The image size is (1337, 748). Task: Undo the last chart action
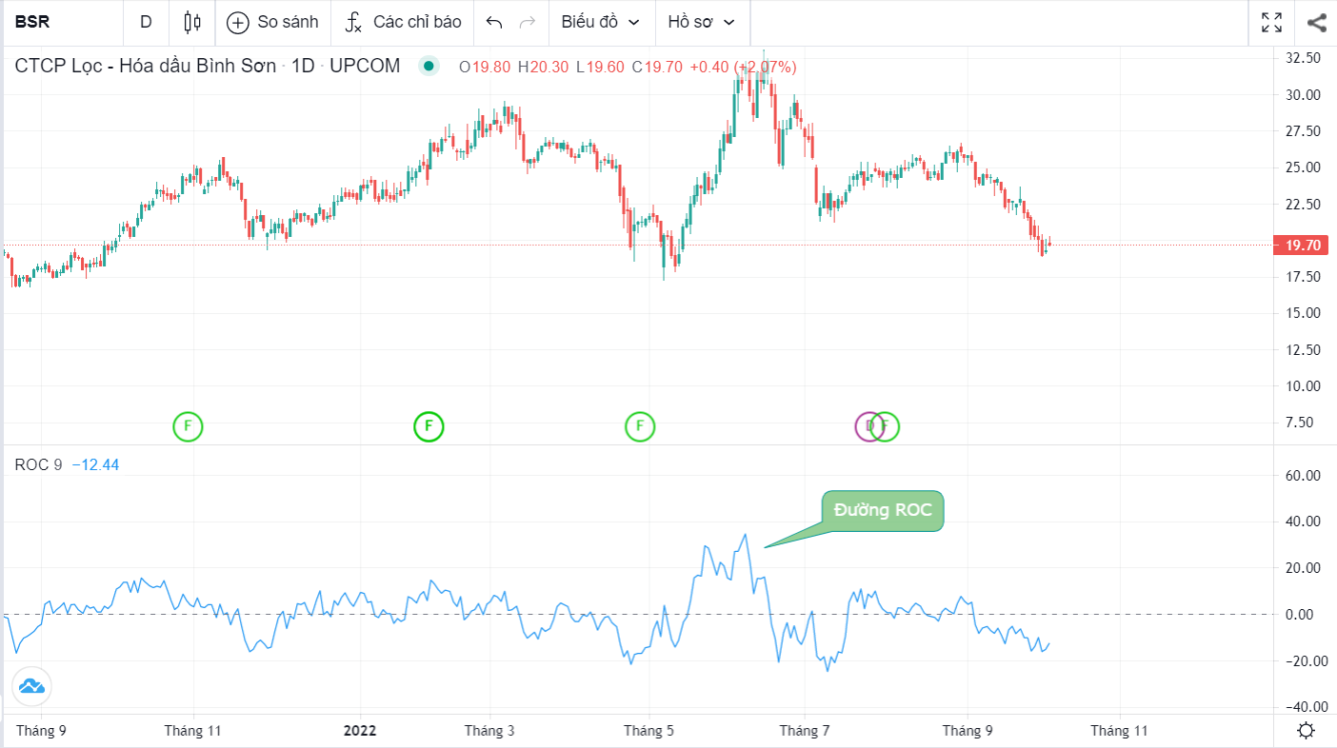(x=493, y=22)
